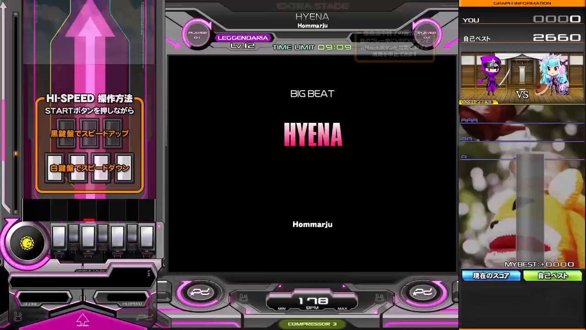Click the first black key next to the turntable

point(73,233)
